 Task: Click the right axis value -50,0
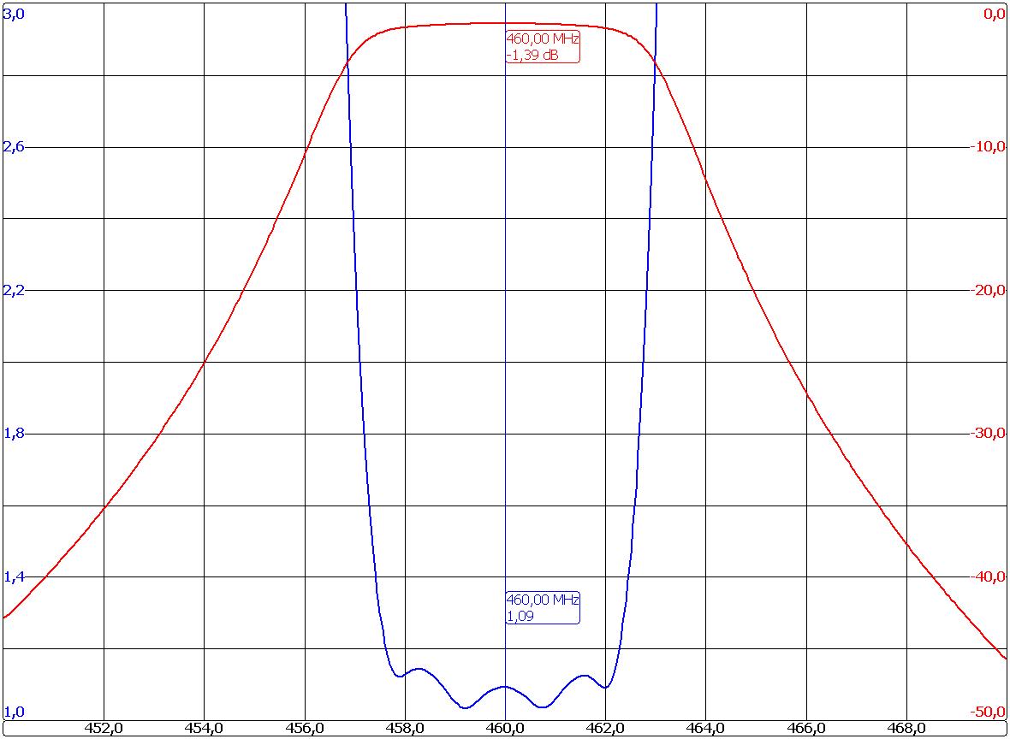click(989, 711)
